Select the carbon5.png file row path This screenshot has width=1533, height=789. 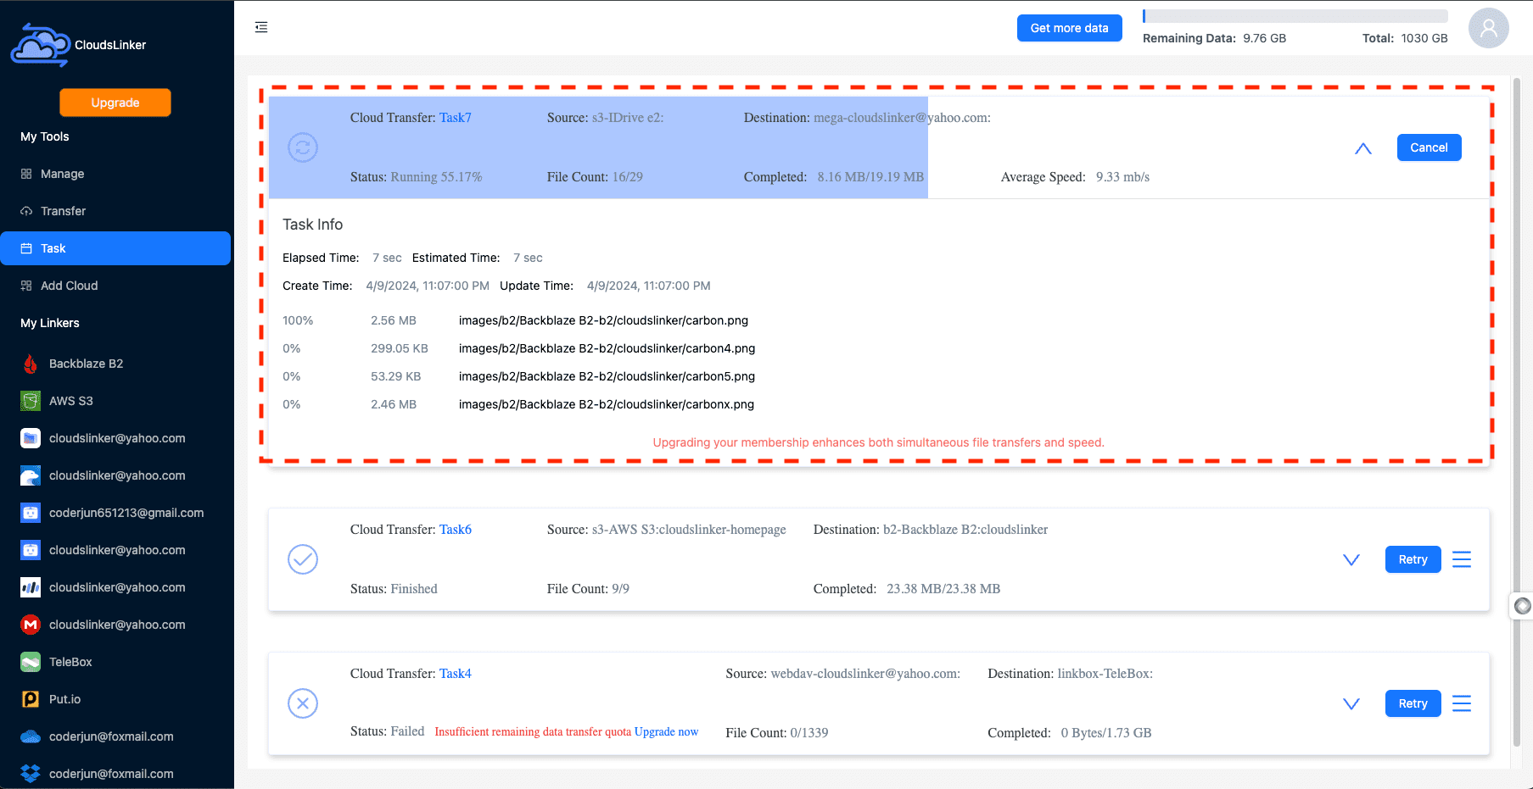coord(607,376)
